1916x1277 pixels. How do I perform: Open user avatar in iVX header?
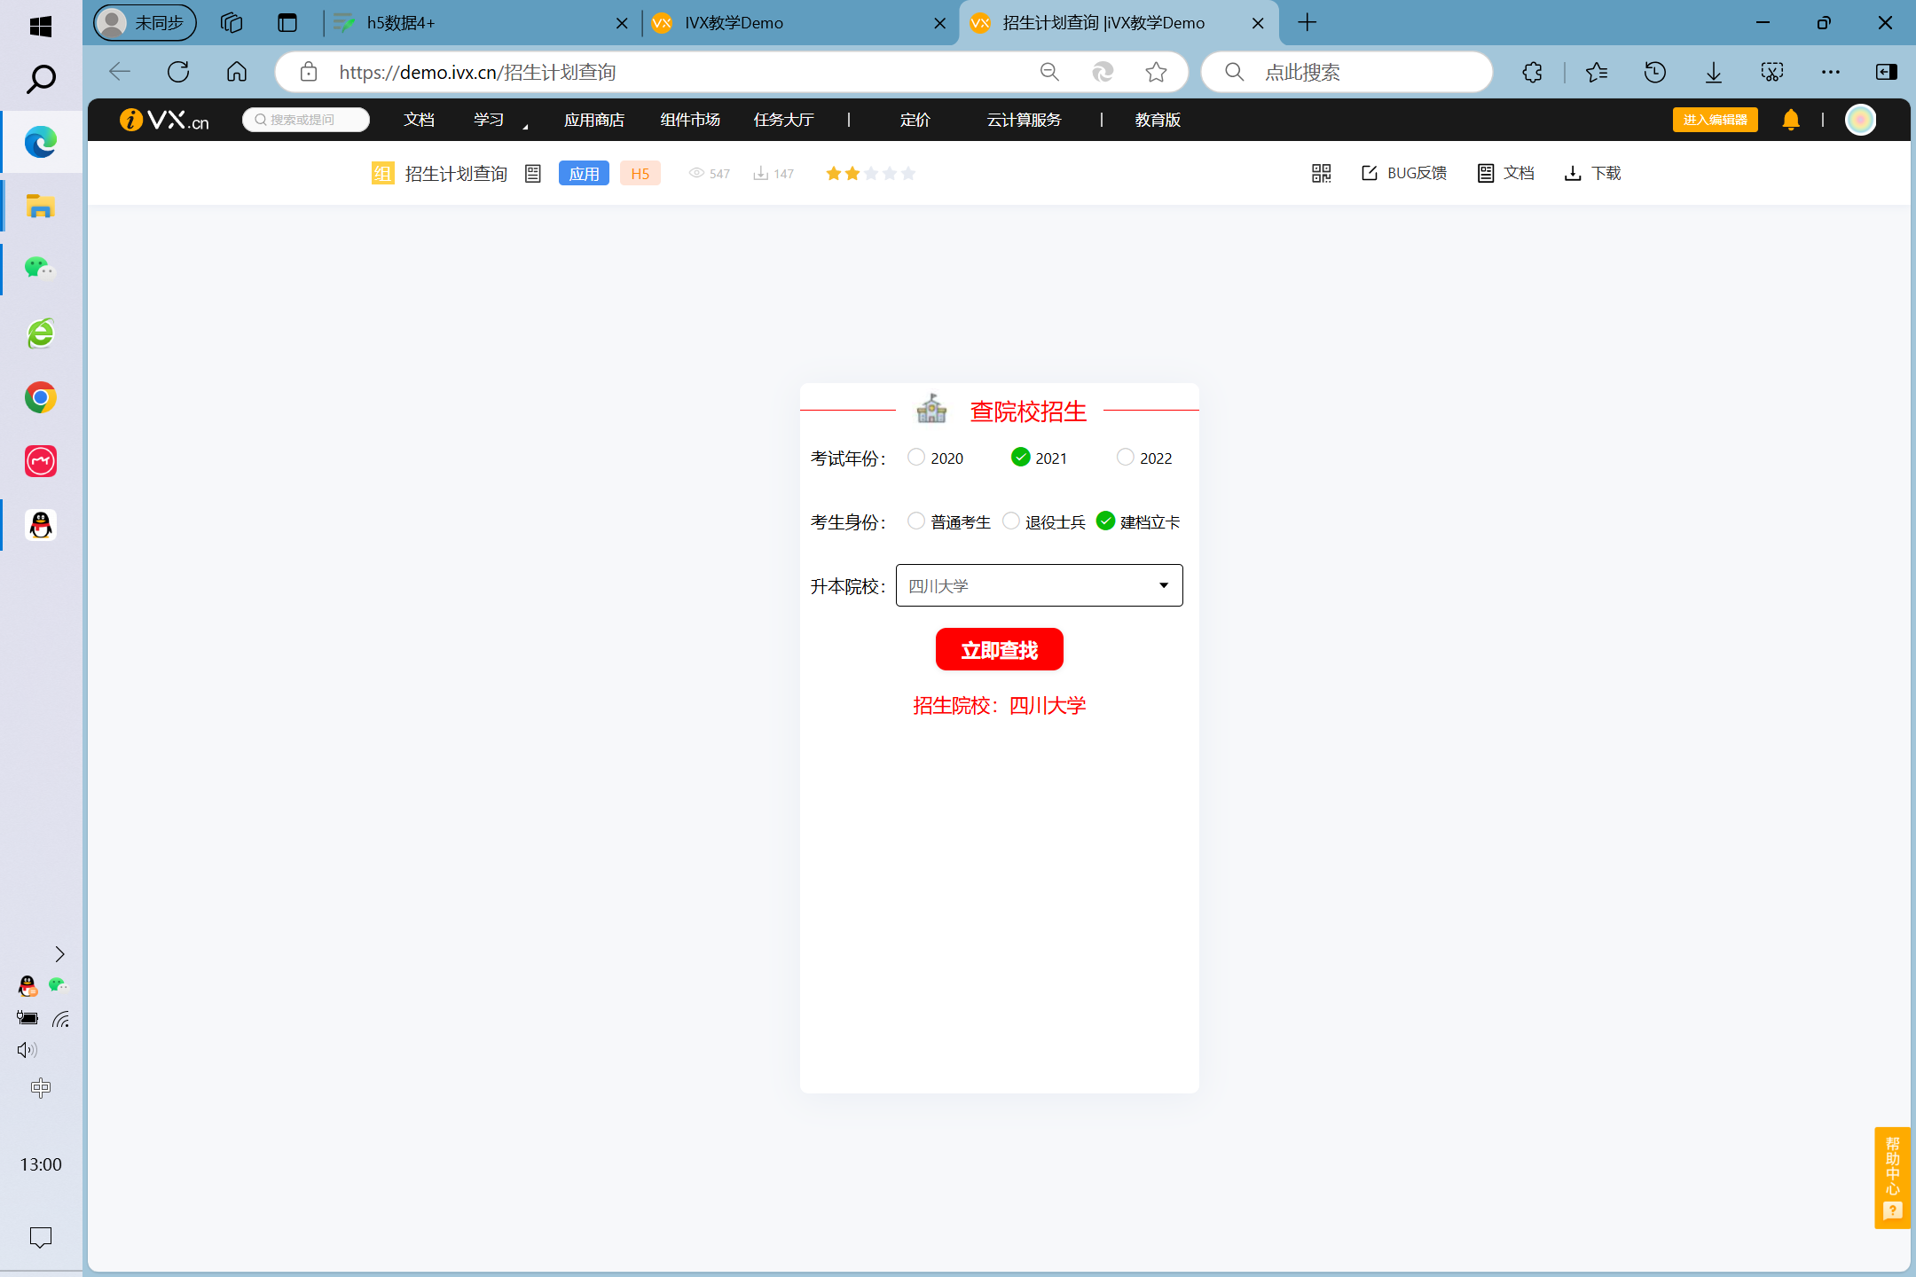pyautogui.click(x=1861, y=120)
